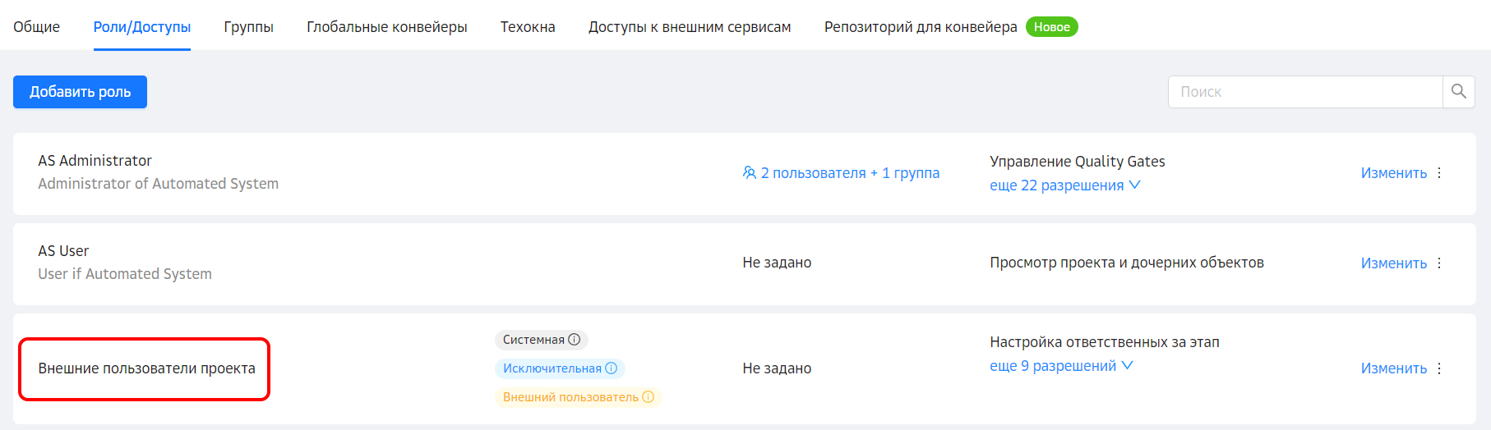Switch to the Общие tab
Viewport: 1491px width, 430px height.
point(36,27)
